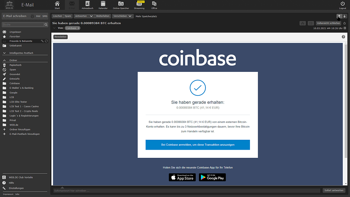
Task: Open the LCB Test 1 - Casoo Casino folder
Action: [25, 107]
